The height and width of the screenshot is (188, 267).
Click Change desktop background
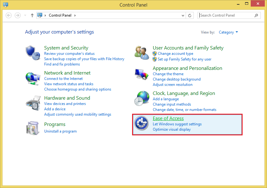[x=177, y=79]
